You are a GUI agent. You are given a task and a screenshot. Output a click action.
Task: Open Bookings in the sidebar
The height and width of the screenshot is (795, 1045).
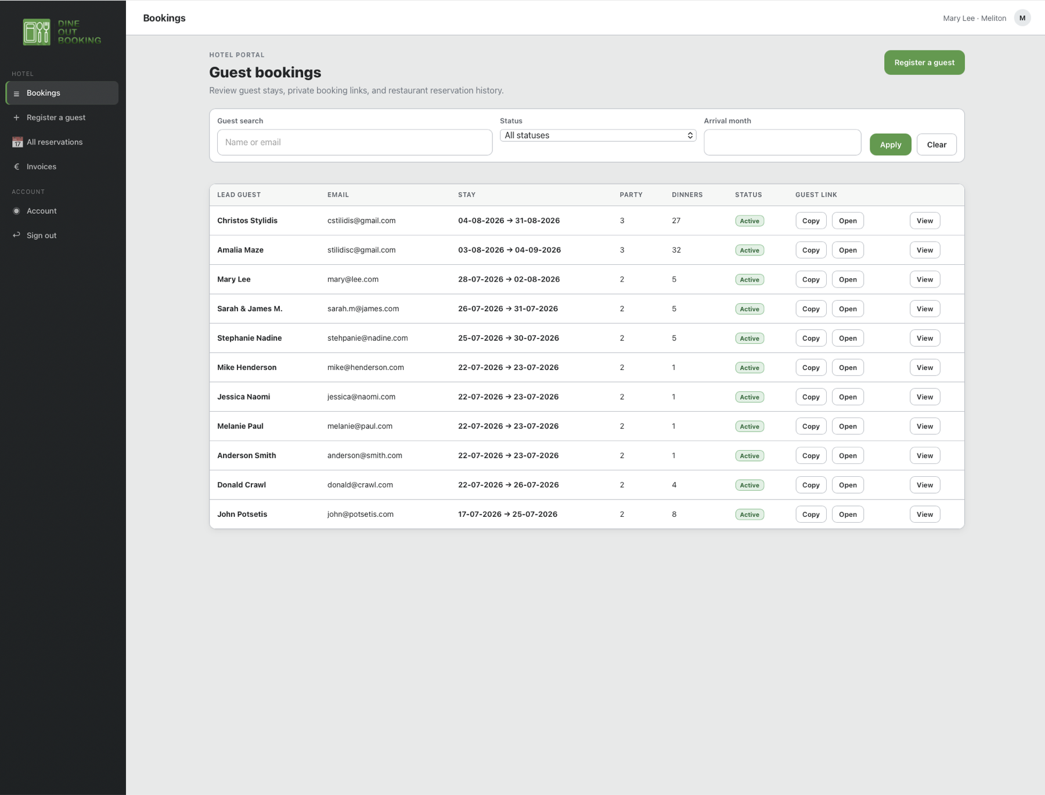(x=62, y=93)
